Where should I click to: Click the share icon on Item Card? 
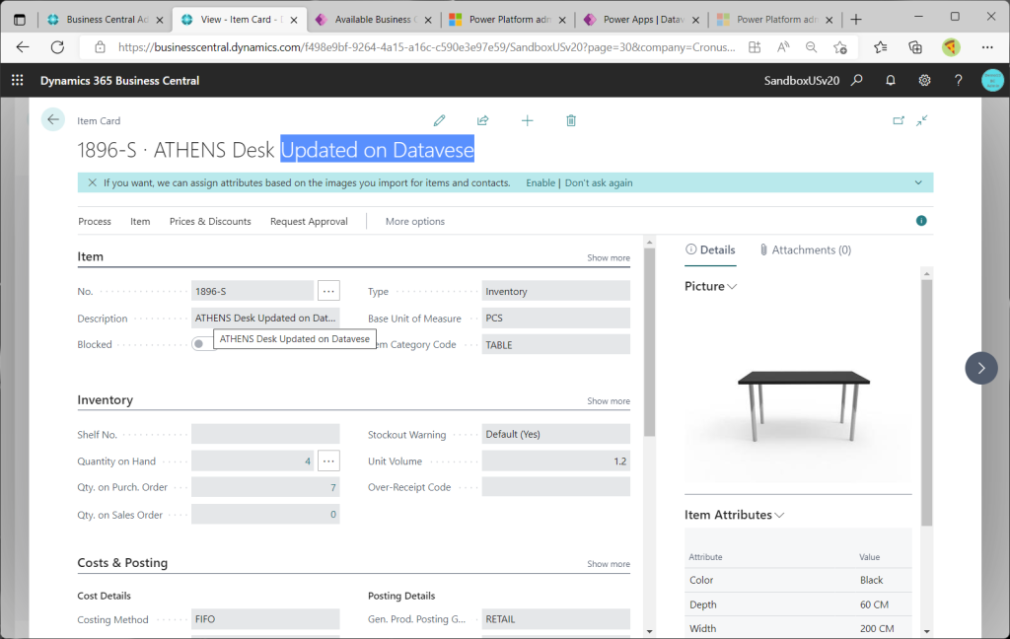(x=482, y=120)
